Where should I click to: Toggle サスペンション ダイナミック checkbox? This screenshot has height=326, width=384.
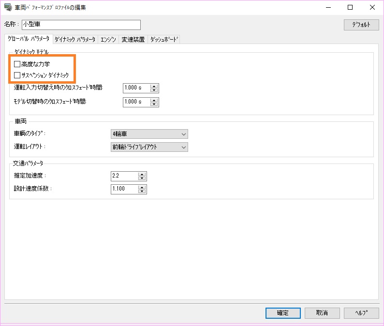17,75
